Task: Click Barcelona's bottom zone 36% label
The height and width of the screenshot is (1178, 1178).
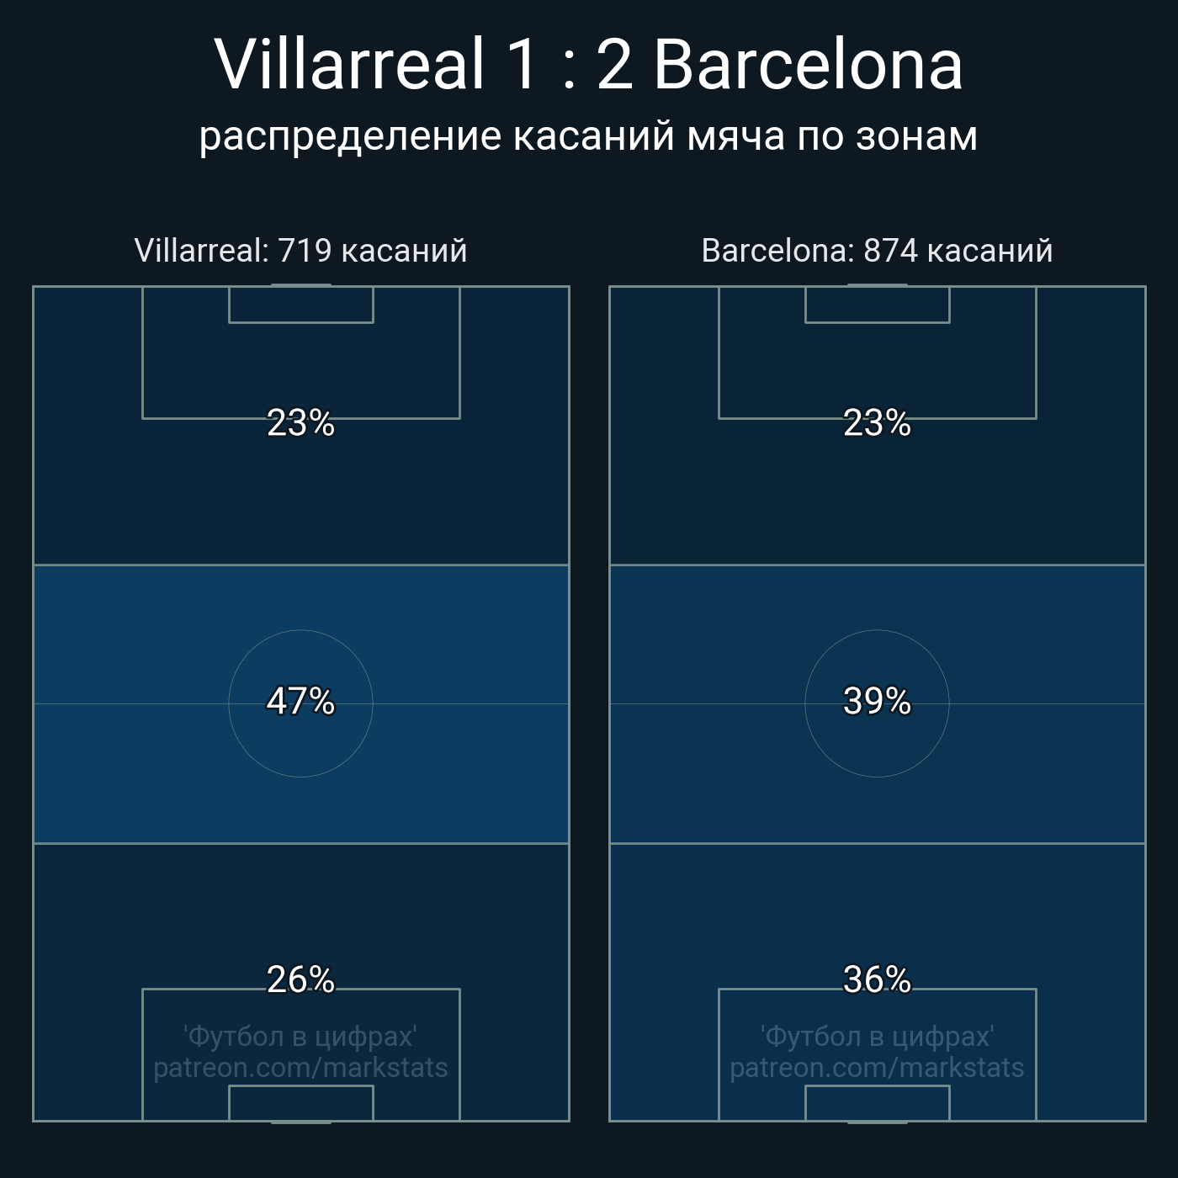Action: pos(877,979)
